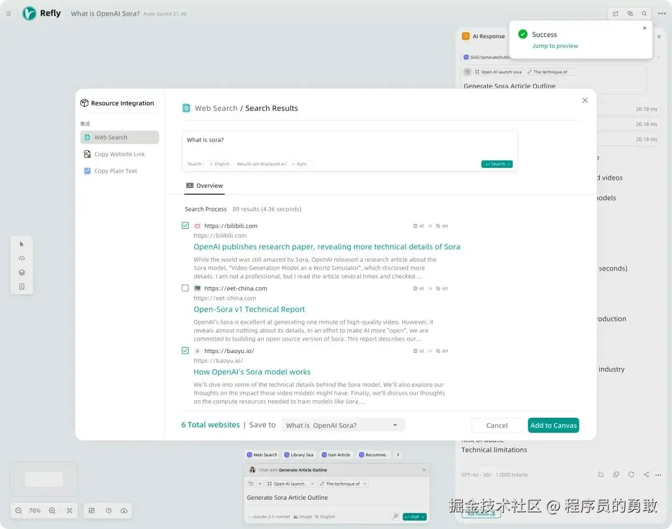Click the layers stack icon in floating toolbar
This screenshot has width=672, height=529.
22,272
